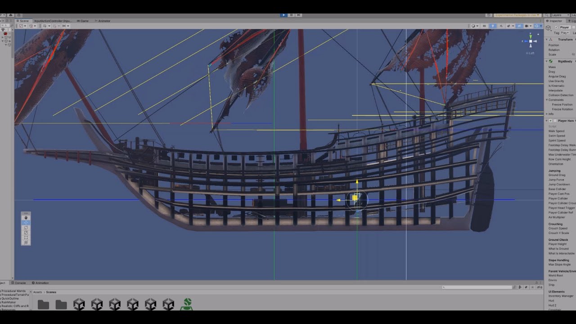Screen dimensions: 576x324
Task: Toggle scene lighting button
Action: click(493, 26)
